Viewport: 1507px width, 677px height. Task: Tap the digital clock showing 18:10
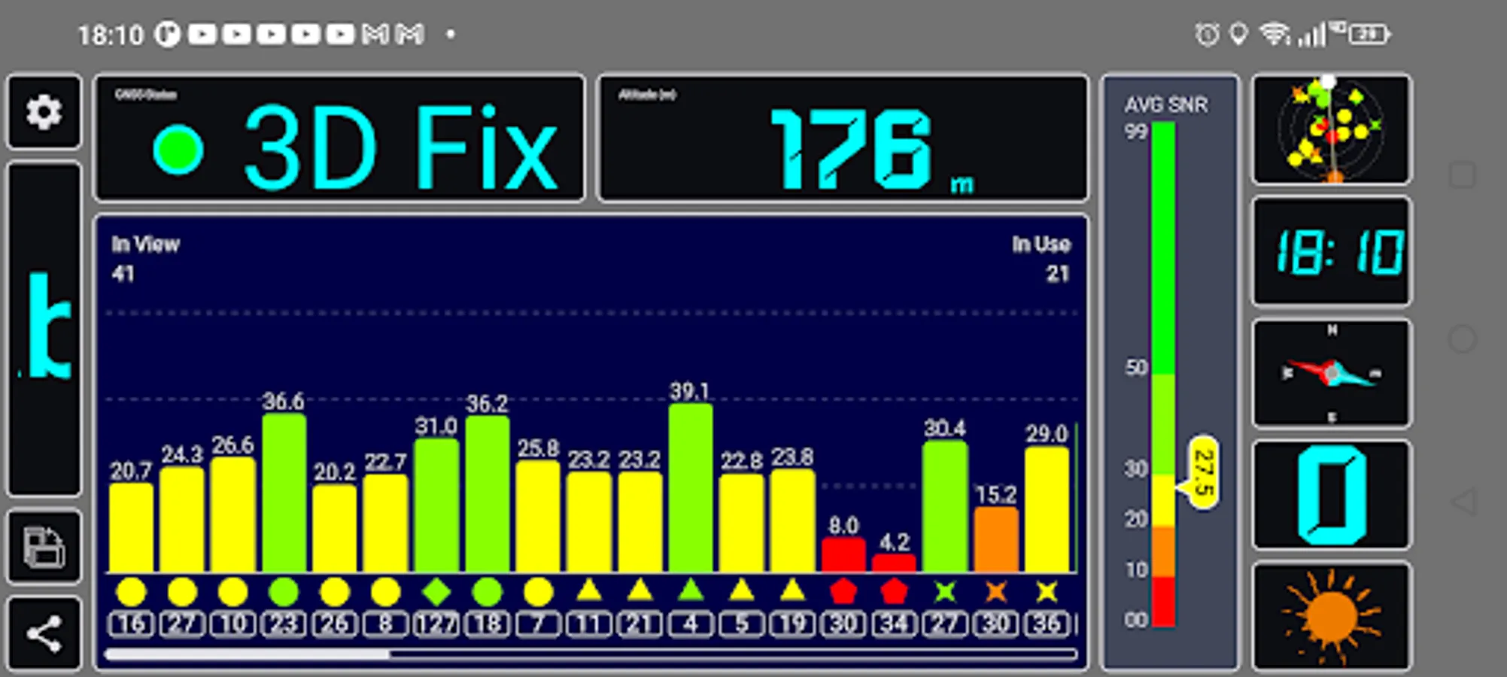(x=1331, y=251)
